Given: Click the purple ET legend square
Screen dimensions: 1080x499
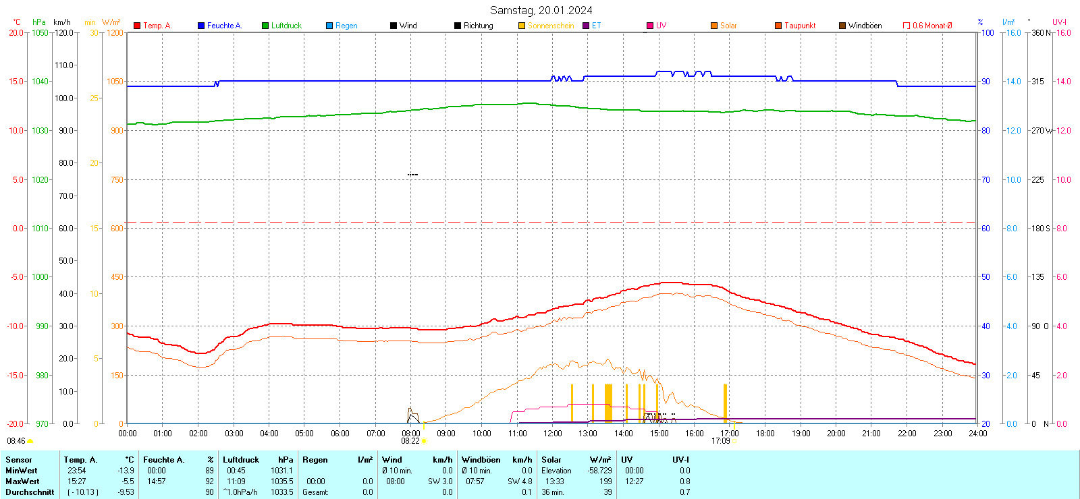Looking at the screenshot, I should point(586,26).
